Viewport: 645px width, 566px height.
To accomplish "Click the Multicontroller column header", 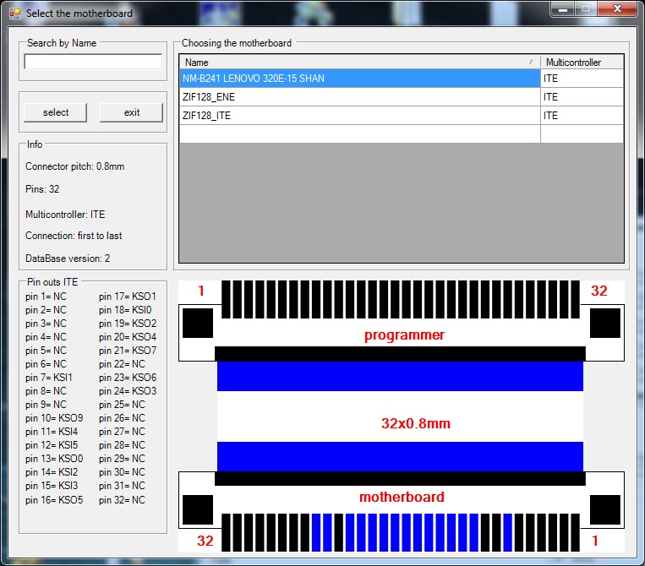I will pos(582,62).
